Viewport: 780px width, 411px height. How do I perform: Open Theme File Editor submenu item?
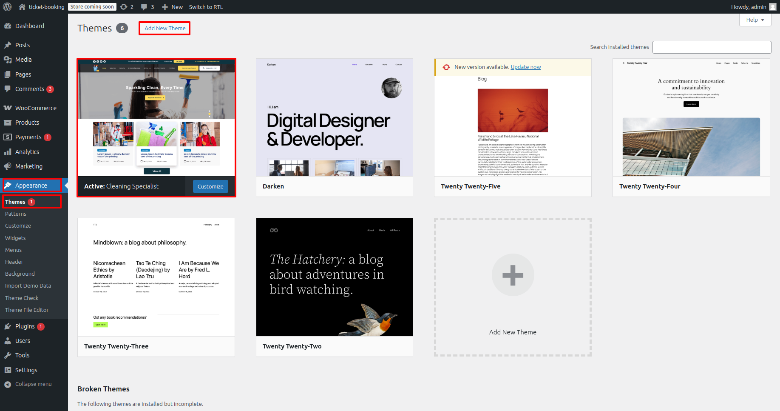27,310
